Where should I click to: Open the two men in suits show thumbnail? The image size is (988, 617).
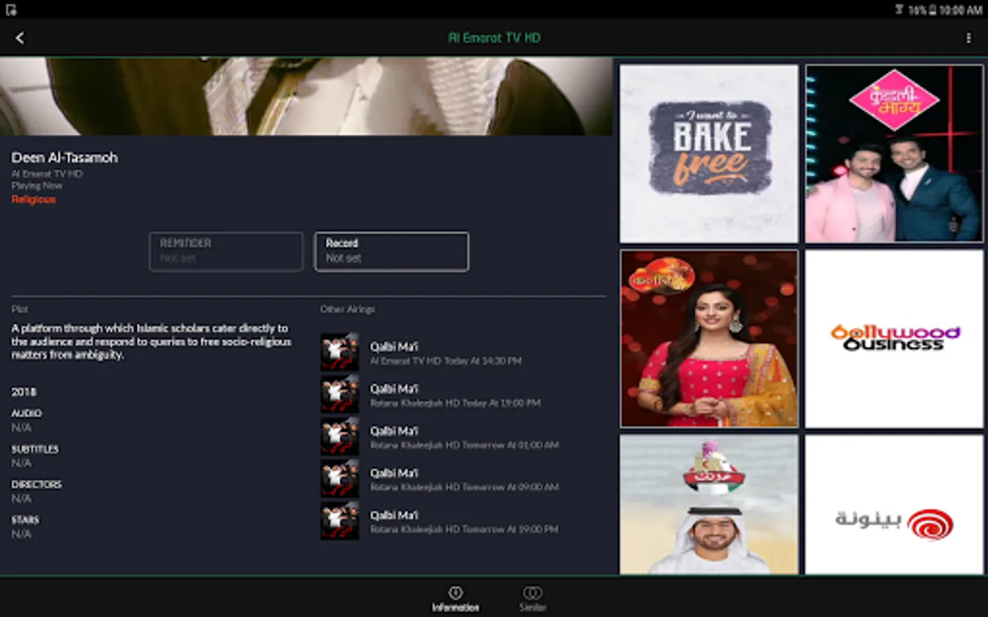tap(894, 154)
